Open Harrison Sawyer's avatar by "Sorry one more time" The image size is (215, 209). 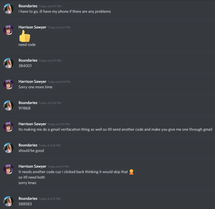(9, 84)
